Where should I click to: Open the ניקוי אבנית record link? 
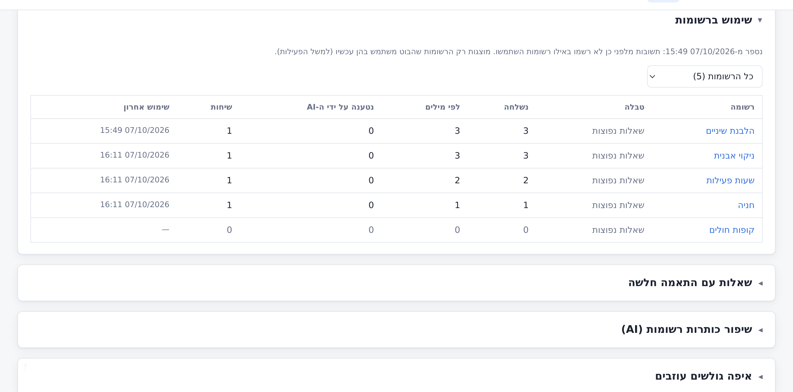pos(734,156)
